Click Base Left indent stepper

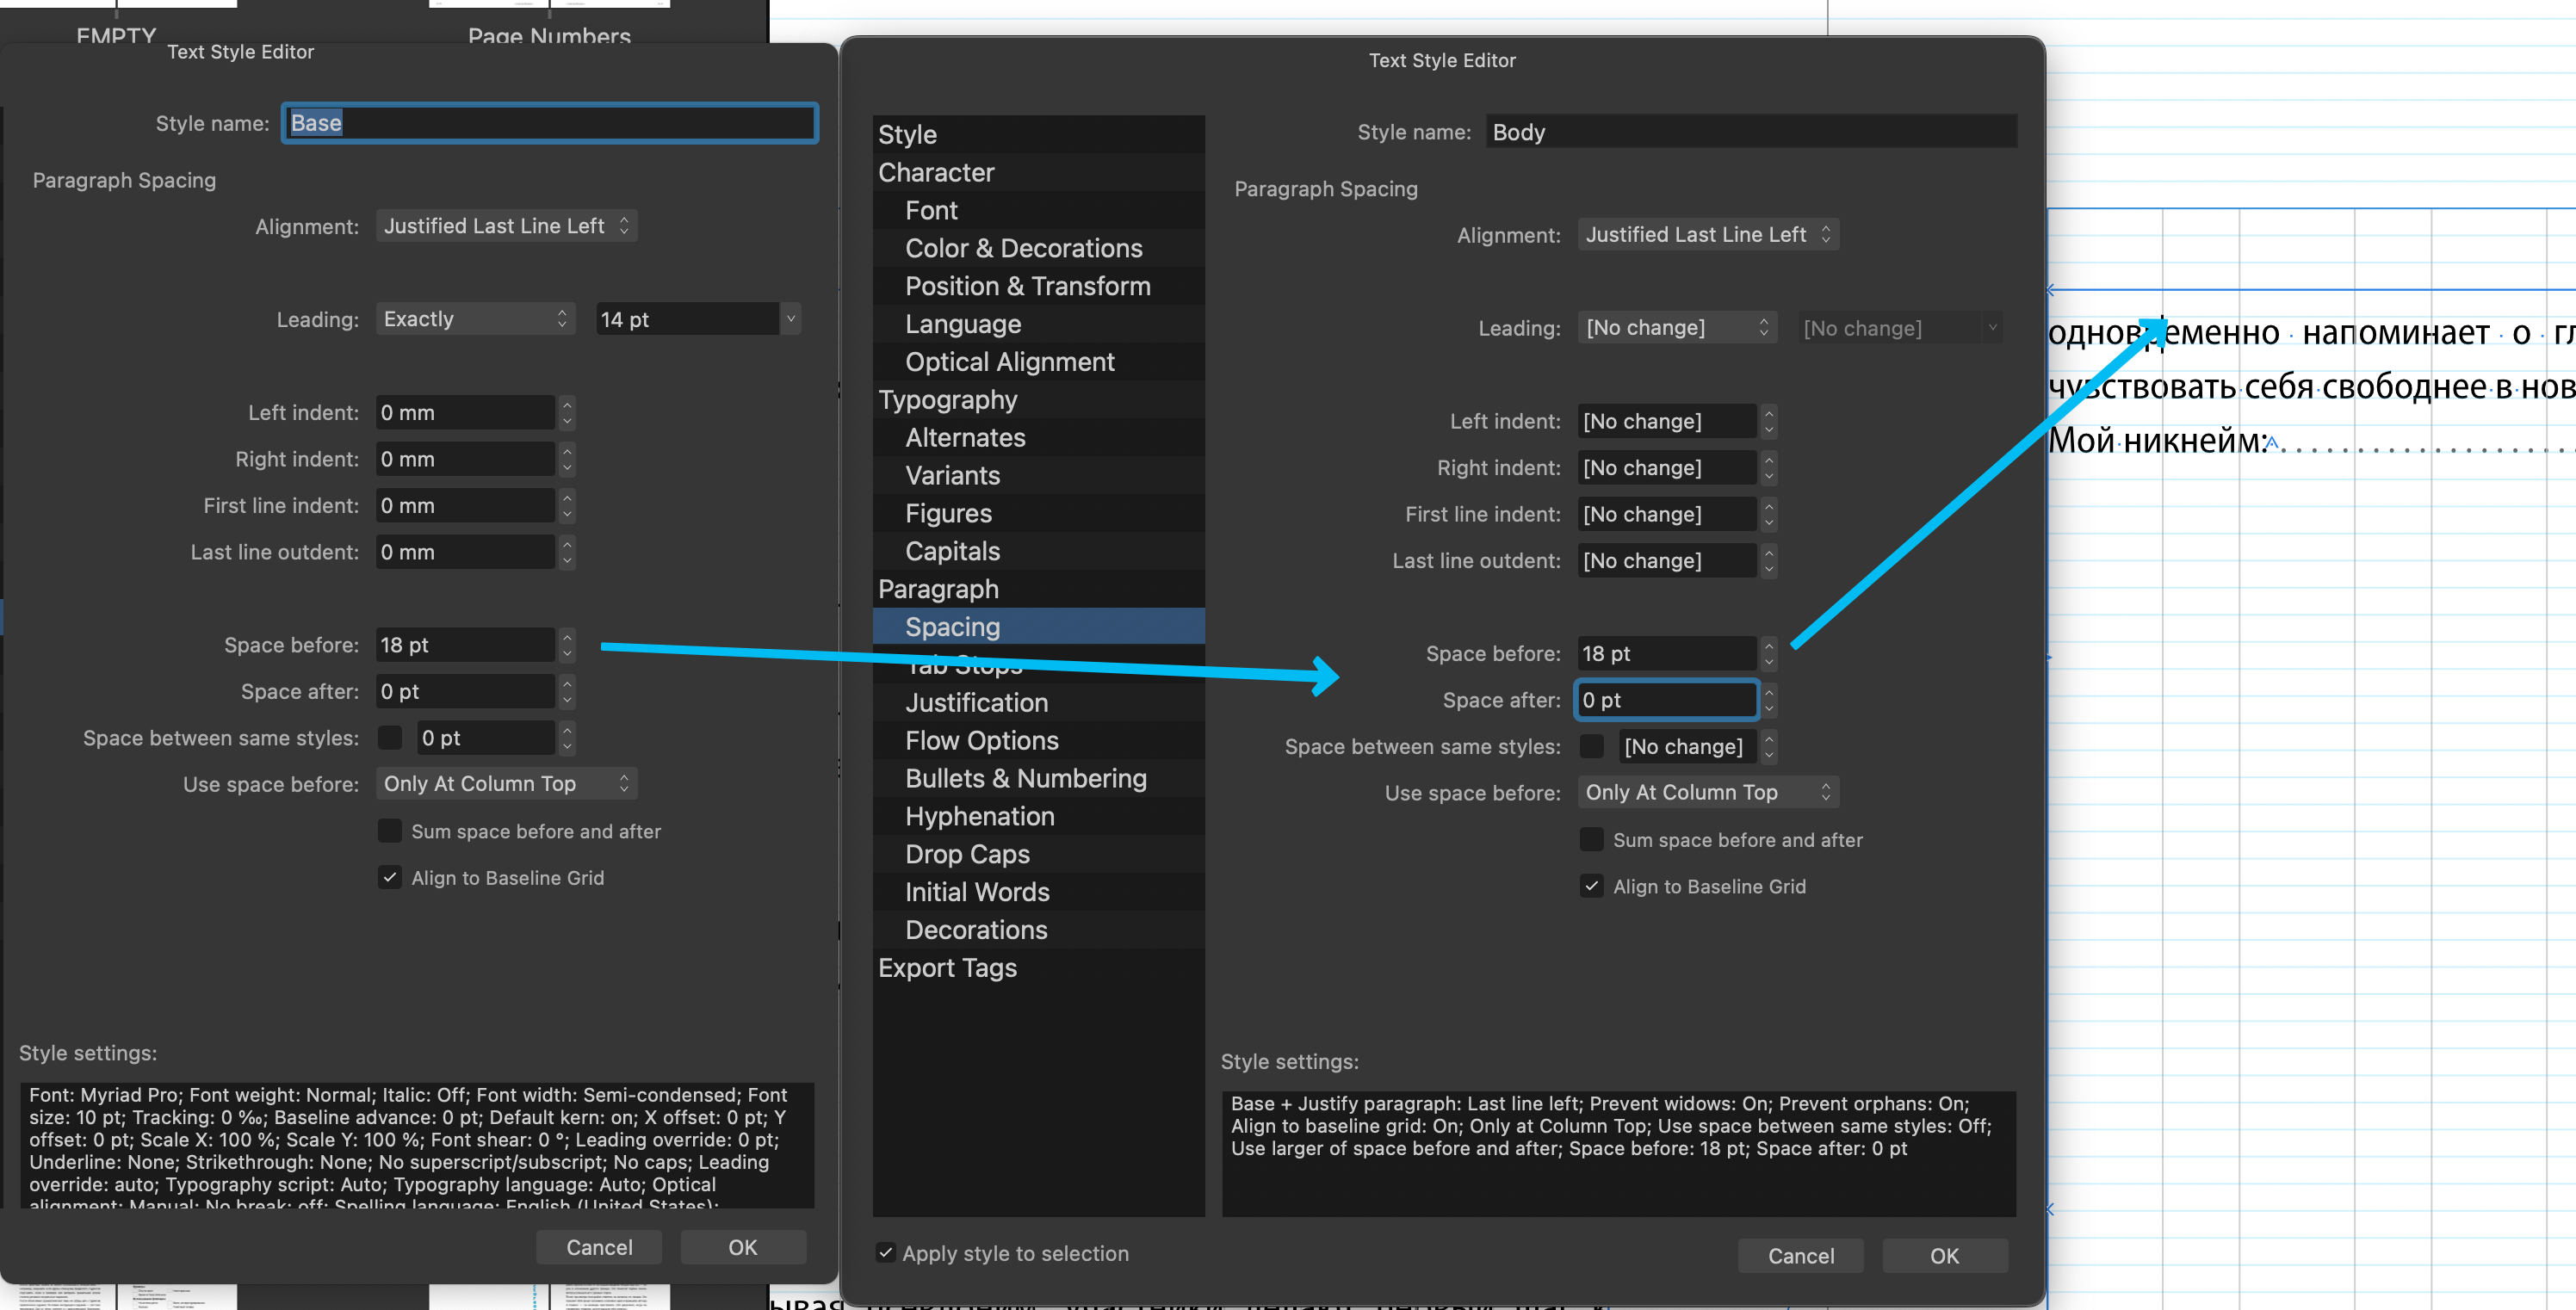[x=567, y=412]
